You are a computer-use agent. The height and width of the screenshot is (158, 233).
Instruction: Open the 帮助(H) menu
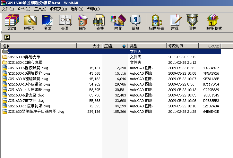pos(93,9)
